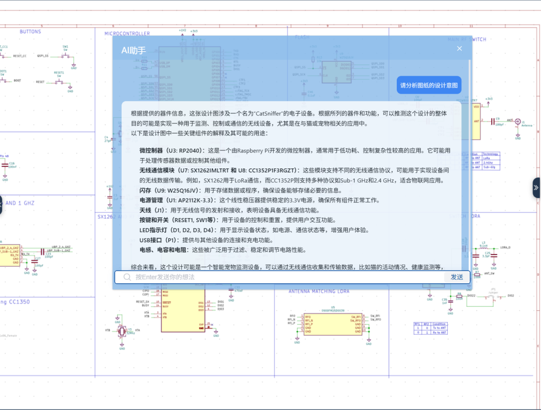Image resolution: width=541 pixels, height=410 pixels.
Task: Click the 电源管理 (U1: AP2112K-3.3) heading
Action: pos(178,200)
